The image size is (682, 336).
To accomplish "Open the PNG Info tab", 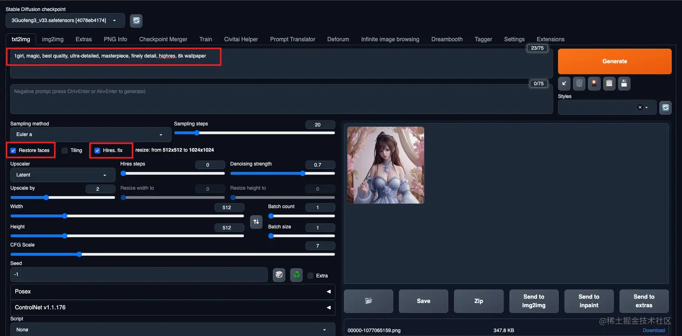I will click(x=115, y=39).
